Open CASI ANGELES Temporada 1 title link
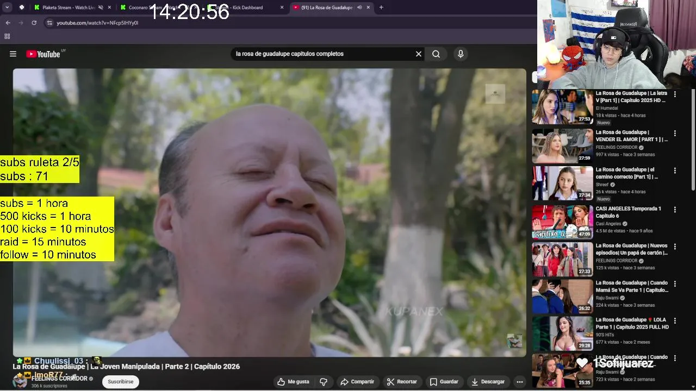This screenshot has height=391, width=696. 629,212
